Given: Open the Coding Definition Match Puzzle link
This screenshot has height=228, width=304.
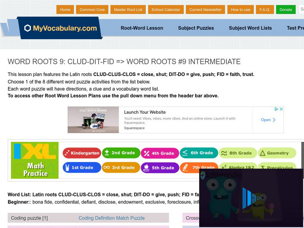Looking at the screenshot, I should (x=112, y=218).
